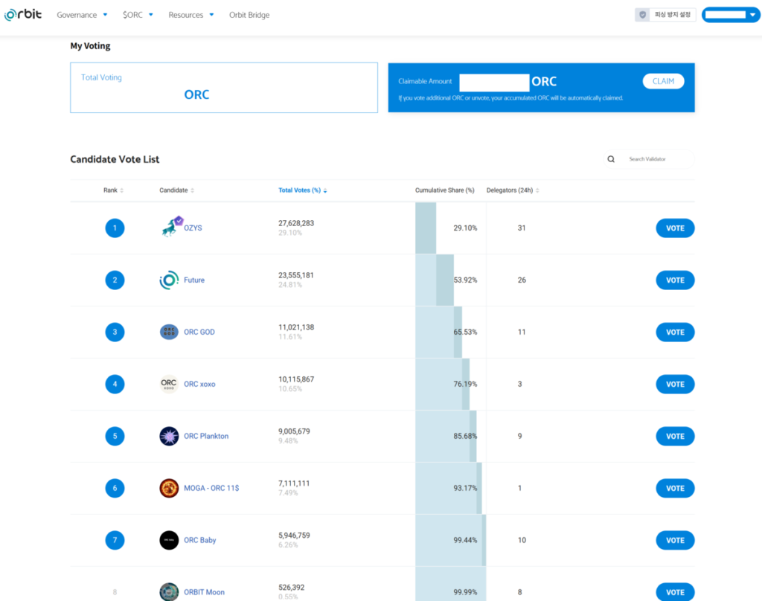Click the Orbit logo
Screen dimensions: 762x601
click(23, 15)
